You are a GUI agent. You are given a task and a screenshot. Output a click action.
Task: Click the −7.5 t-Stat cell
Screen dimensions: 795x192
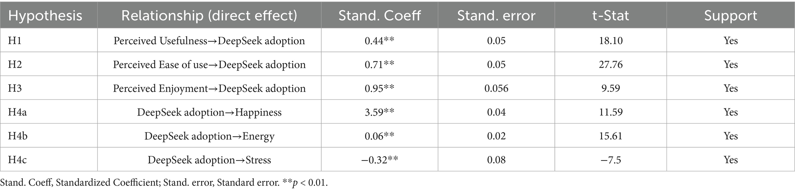click(x=611, y=160)
